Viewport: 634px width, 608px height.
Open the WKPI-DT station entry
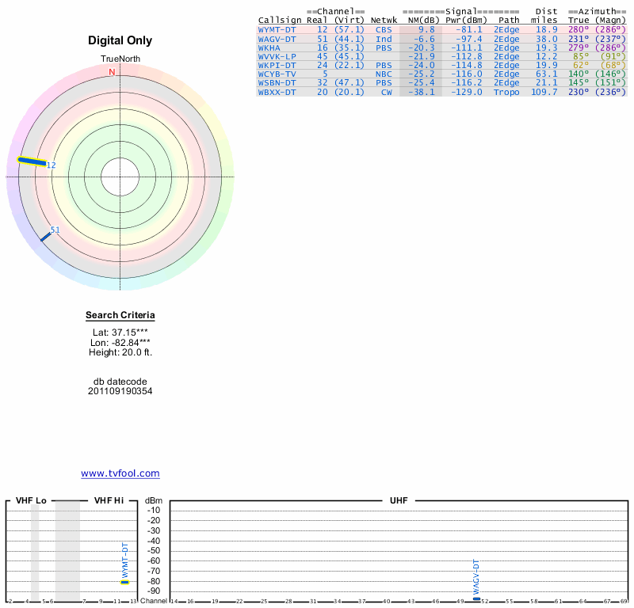tap(277, 66)
